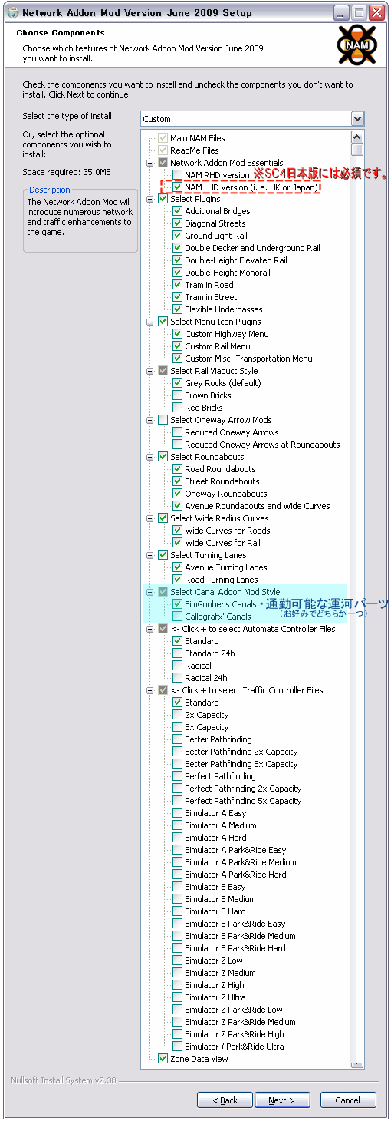
Task: Check Simulator A Medium
Action: [178, 825]
